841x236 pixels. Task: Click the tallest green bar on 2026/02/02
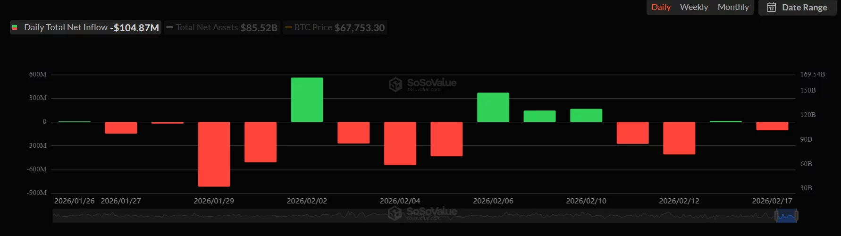pyautogui.click(x=307, y=100)
